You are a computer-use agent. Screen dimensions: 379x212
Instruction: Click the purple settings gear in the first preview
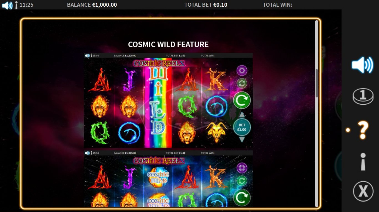pyautogui.click(x=242, y=71)
